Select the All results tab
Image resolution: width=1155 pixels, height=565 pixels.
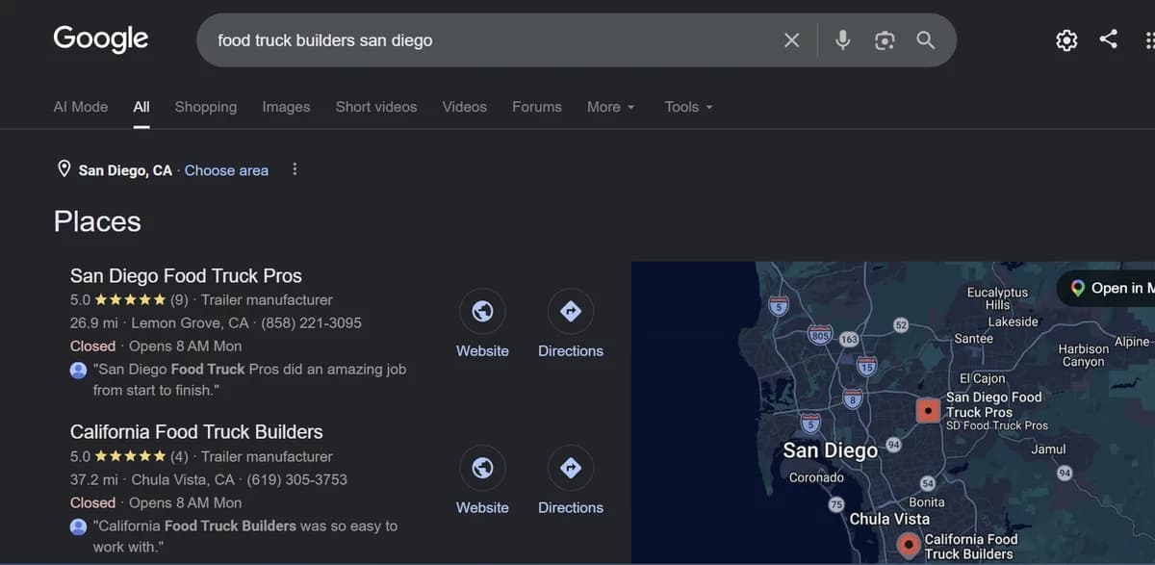click(141, 107)
